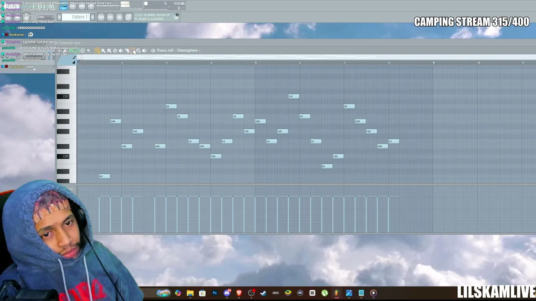The height and width of the screenshot is (301, 536).
Task: Click bar 3 on the timeline ruler
Action: [167, 63]
